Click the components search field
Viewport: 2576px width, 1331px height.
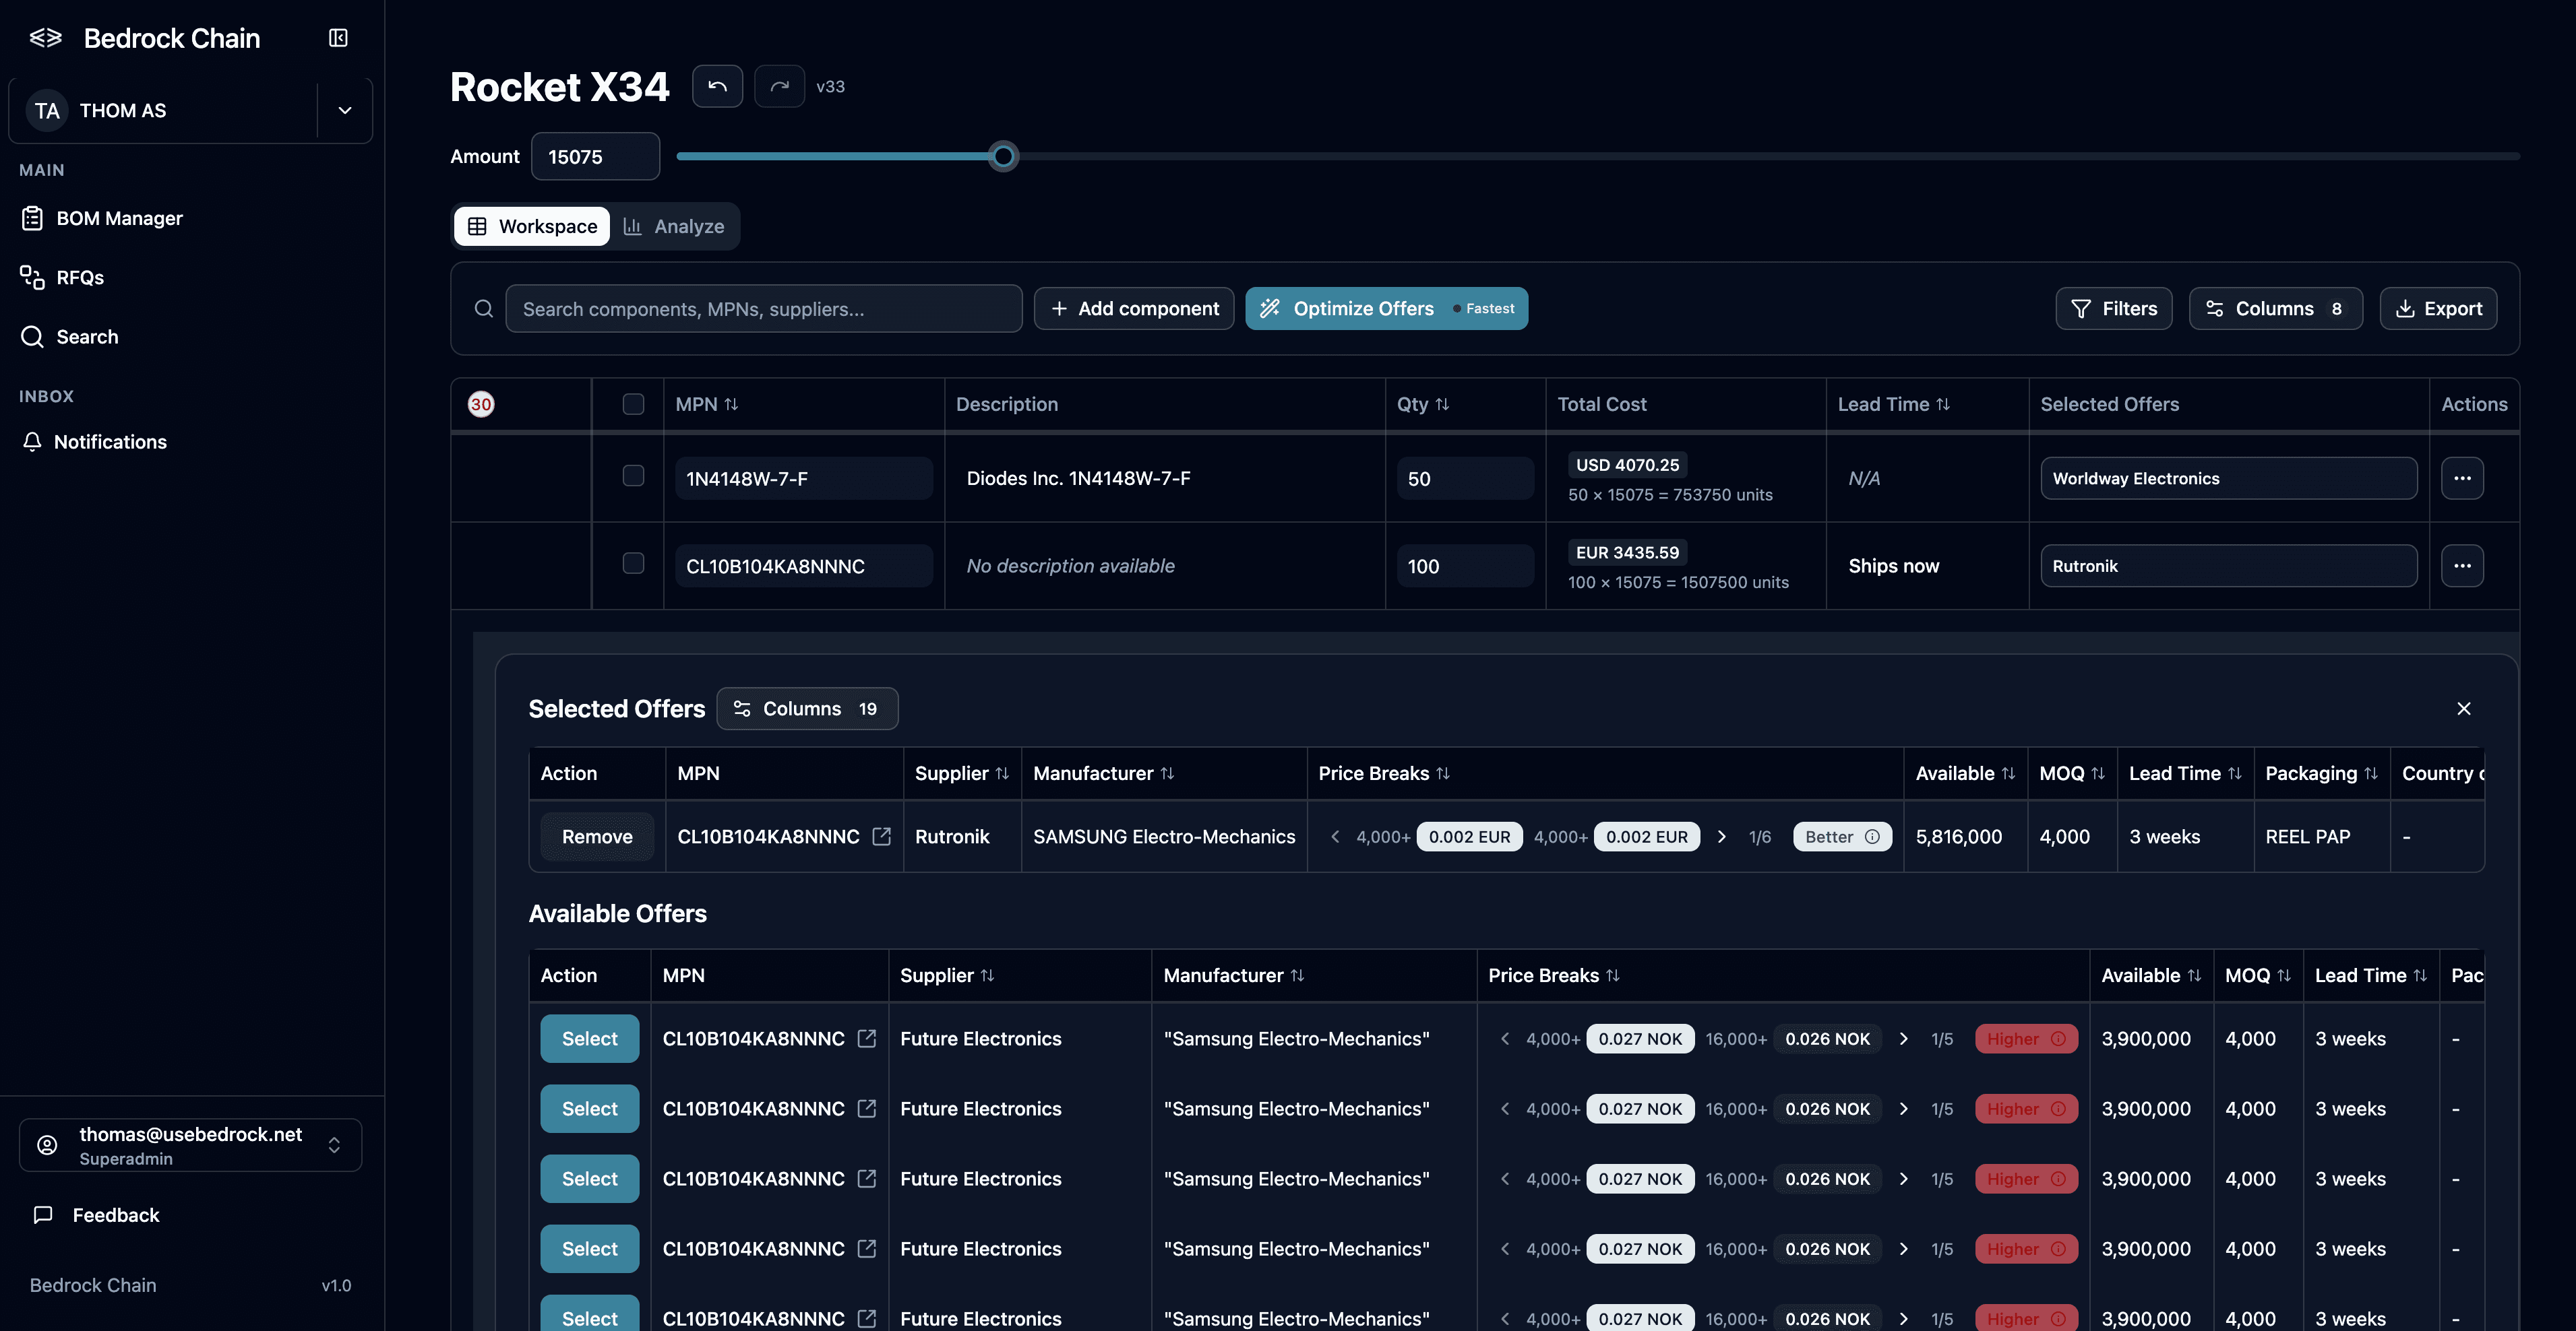tap(764, 308)
